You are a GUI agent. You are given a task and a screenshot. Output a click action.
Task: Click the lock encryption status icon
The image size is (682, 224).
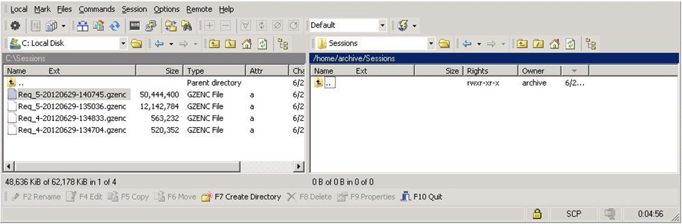tap(536, 215)
